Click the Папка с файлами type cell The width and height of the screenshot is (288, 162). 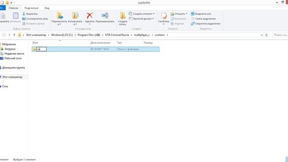(x=128, y=49)
